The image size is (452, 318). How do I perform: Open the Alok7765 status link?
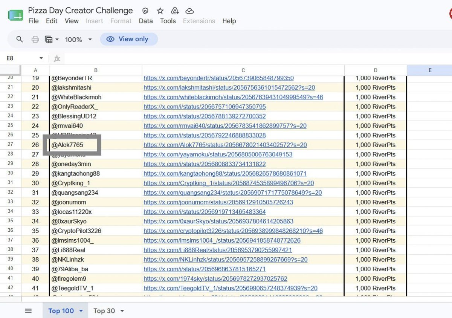point(225,145)
